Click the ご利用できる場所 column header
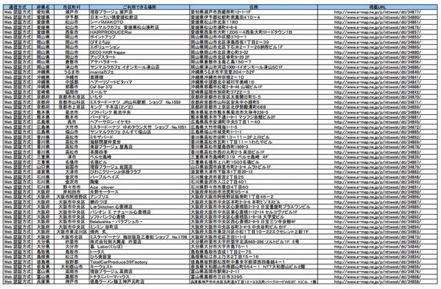Screen dimensions: 441x289 click(x=139, y=7)
